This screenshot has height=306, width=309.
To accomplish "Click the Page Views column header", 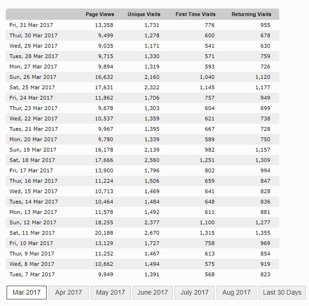I will click(x=100, y=14).
